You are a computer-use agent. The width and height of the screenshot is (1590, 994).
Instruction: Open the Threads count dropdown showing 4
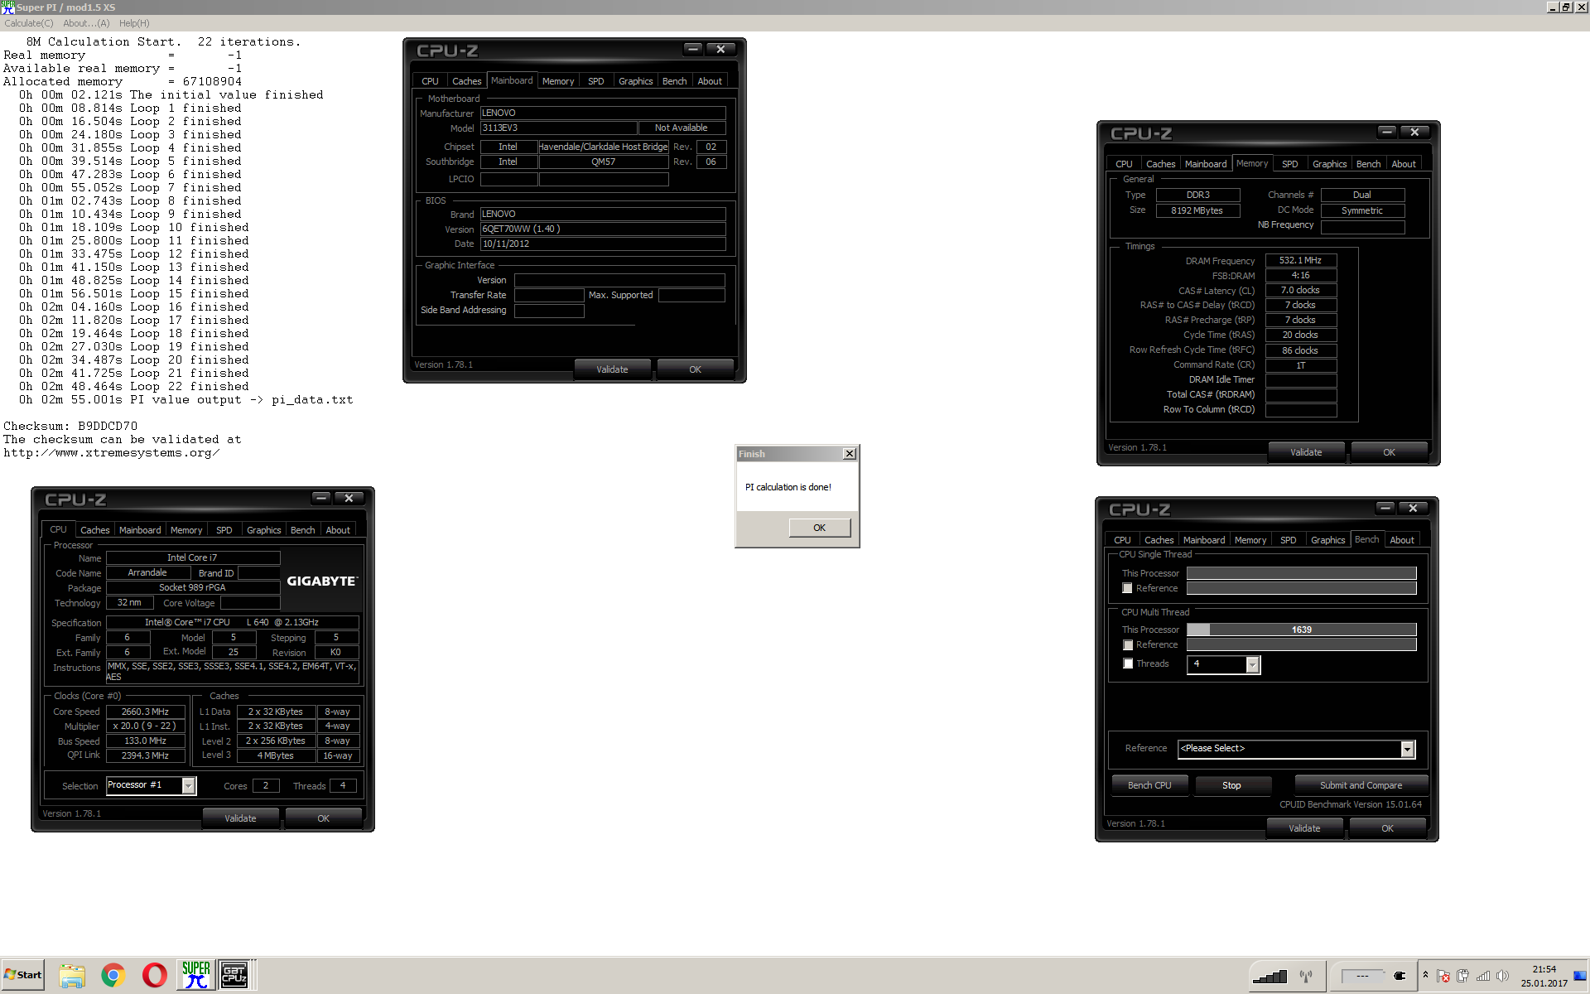tap(1252, 664)
